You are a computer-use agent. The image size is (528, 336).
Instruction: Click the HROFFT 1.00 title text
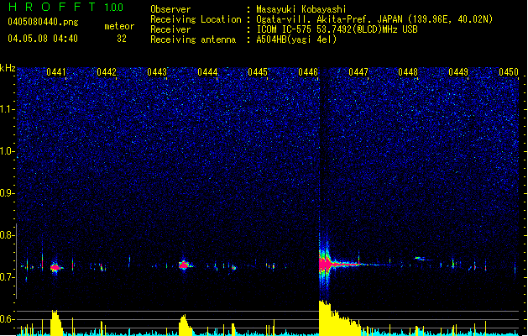click(x=66, y=7)
